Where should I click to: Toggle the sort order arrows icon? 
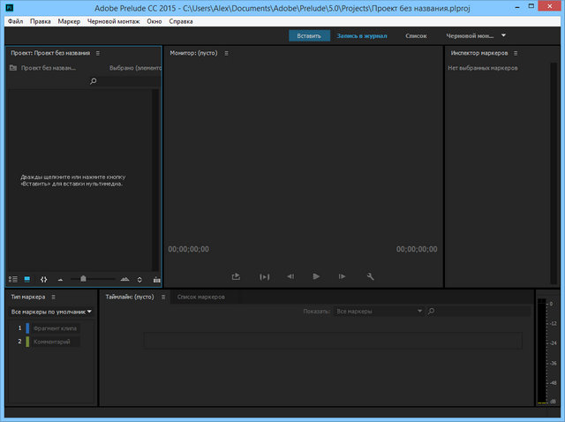pos(140,278)
